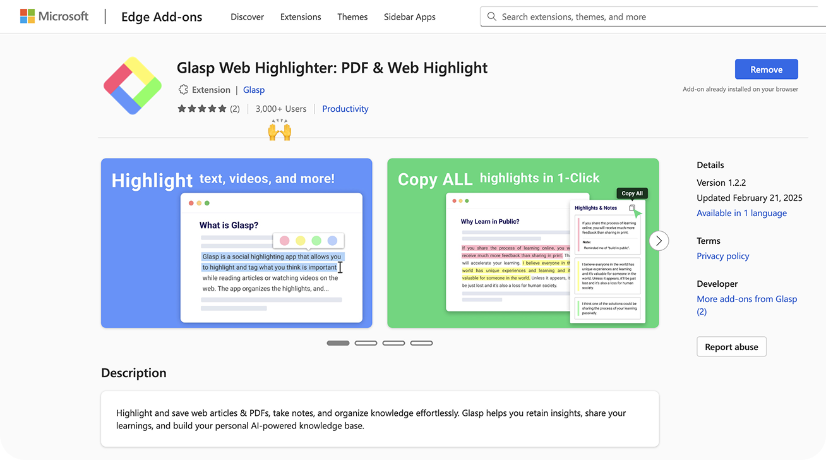Click the Microsoft logo
Screen dimensions: 826x460
point(54,16)
